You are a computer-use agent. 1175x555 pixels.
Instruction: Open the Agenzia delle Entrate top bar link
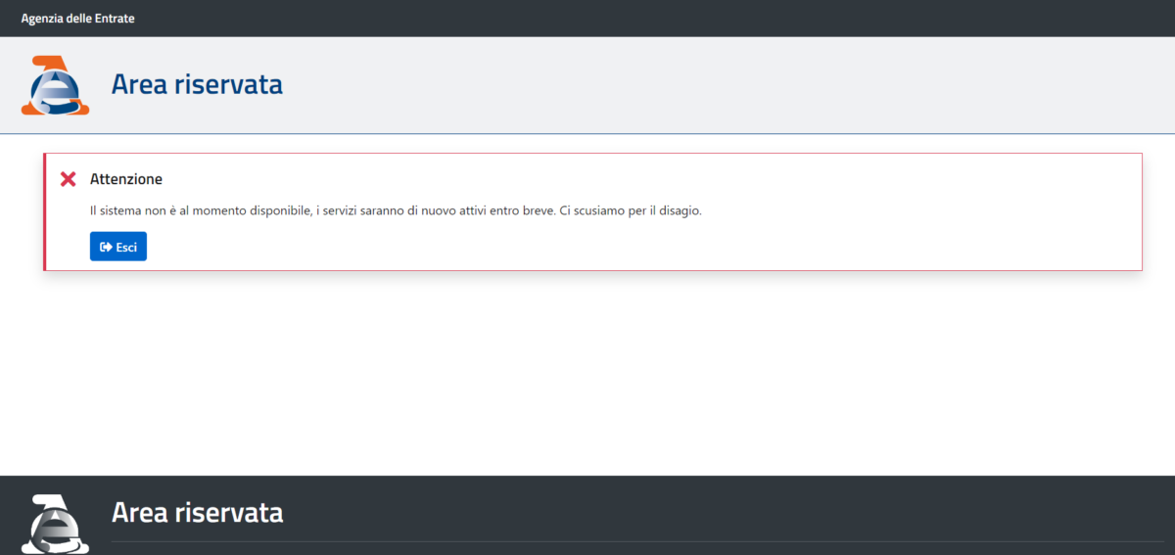point(77,18)
